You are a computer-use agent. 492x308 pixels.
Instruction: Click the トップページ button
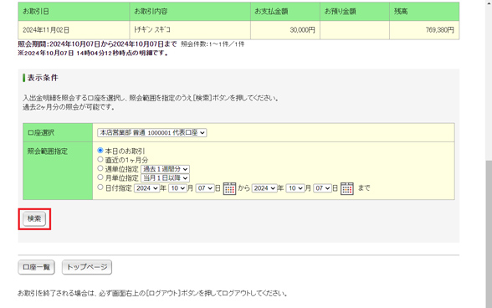coord(87,267)
